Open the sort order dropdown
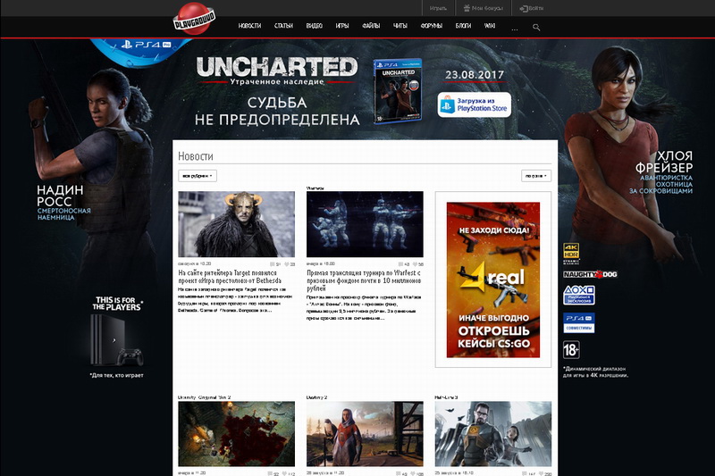 click(535, 176)
